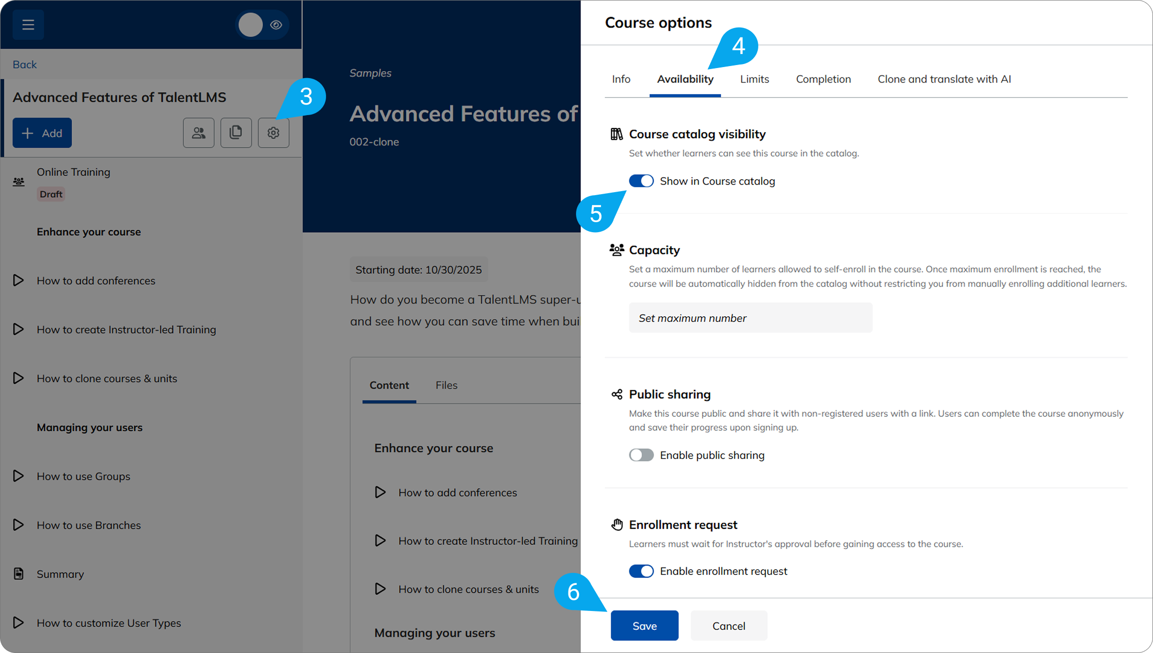Open the hamburger navigation menu
The width and height of the screenshot is (1153, 653).
(28, 24)
